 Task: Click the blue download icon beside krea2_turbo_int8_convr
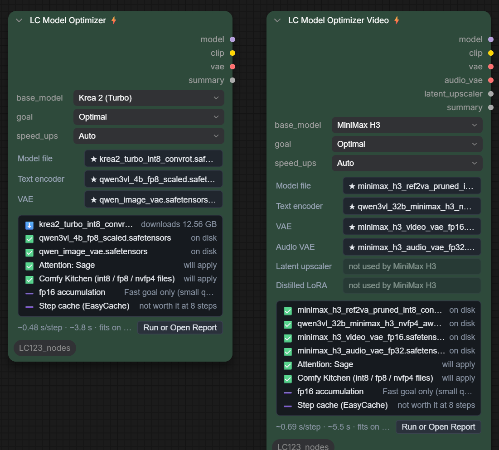tap(29, 225)
